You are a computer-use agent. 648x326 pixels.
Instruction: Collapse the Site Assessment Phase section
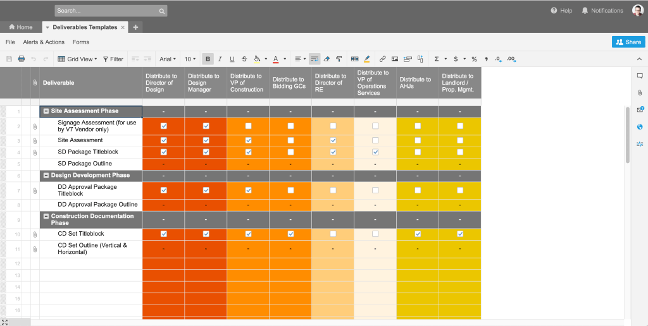(x=46, y=111)
